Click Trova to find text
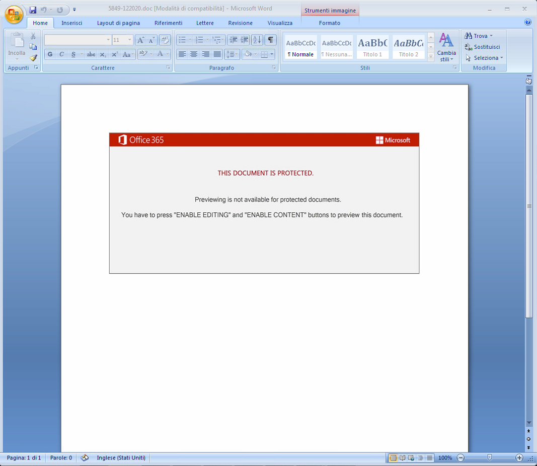The height and width of the screenshot is (466, 537). 479,36
